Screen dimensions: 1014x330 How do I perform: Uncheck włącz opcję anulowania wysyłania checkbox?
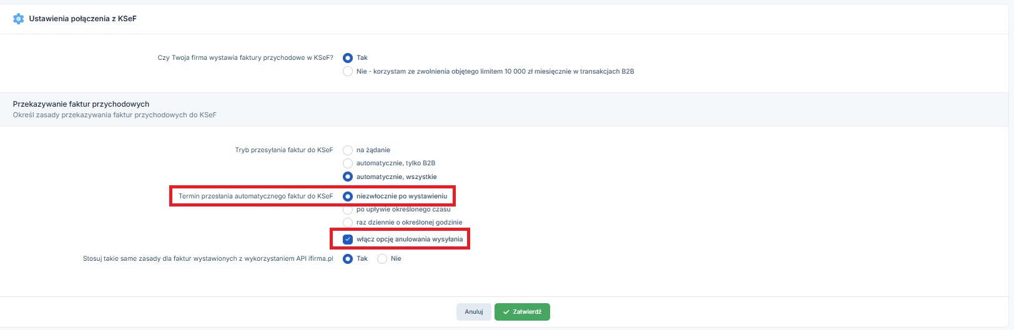pos(348,240)
